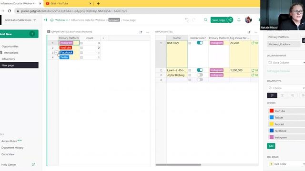Open the Interactions page
Image resolution: width=305 pixels, height=171 pixels.
pyautogui.click(x=10, y=53)
